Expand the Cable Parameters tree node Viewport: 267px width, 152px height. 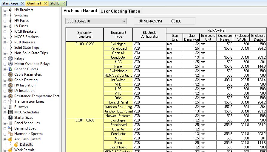(5, 75)
